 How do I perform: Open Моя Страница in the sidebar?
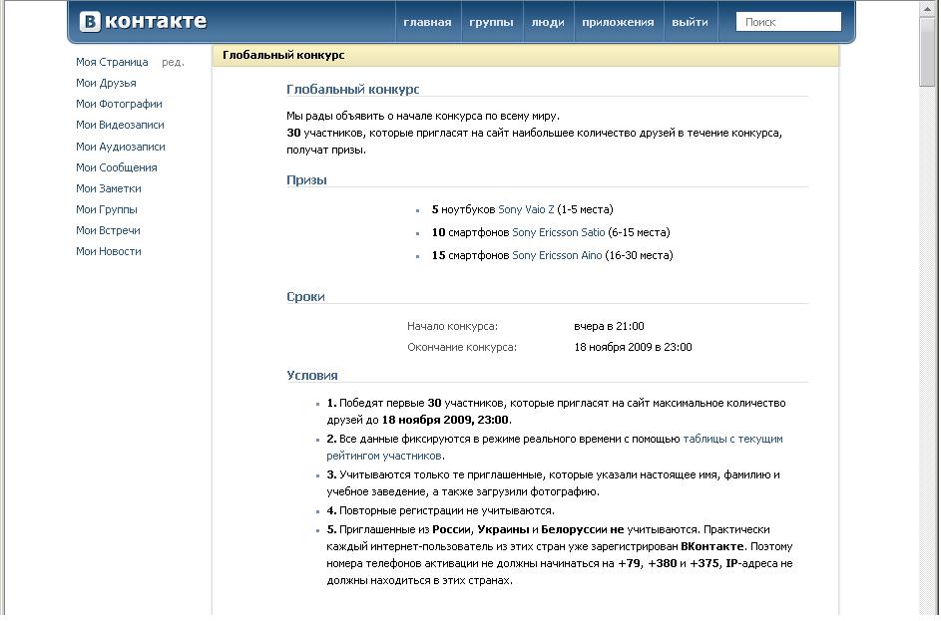pos(112,62)
